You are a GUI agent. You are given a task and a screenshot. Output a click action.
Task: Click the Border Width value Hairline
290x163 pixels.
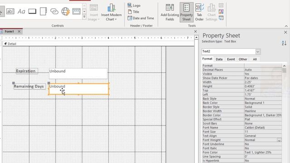(x=263, y=111)
